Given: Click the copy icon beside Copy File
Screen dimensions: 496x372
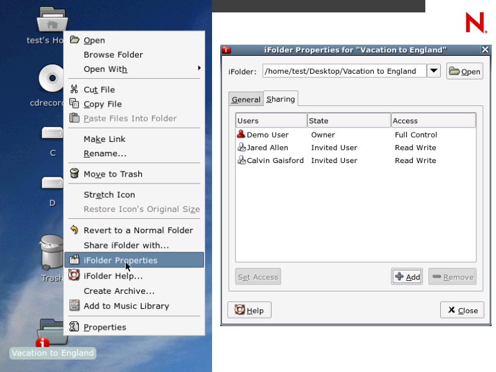Looking at the screenshot, I should tap(74, 104).
